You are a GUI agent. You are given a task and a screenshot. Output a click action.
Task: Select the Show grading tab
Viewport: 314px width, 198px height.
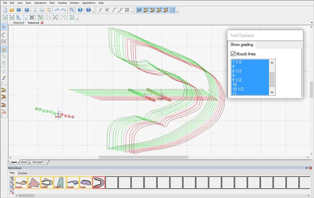pyautogui.click(x=242, y=45)
